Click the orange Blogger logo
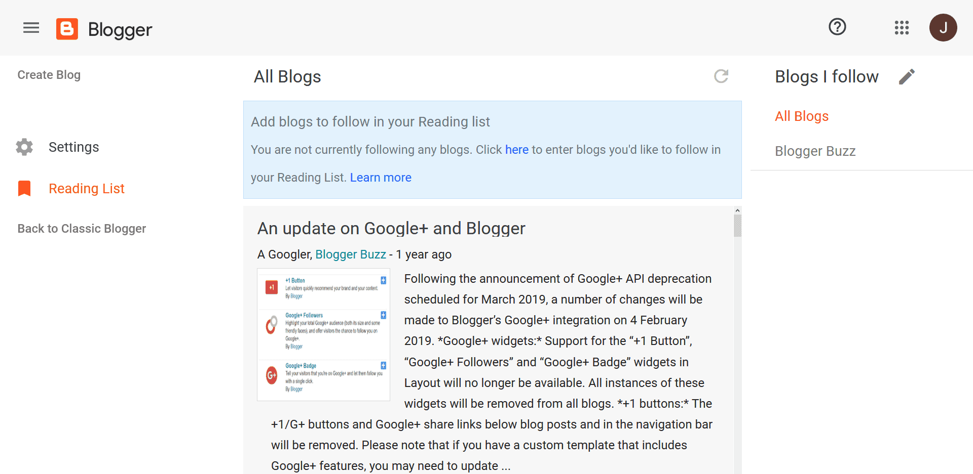The width and height of the screenshot is (973, 474). click(x=67, y=29)
